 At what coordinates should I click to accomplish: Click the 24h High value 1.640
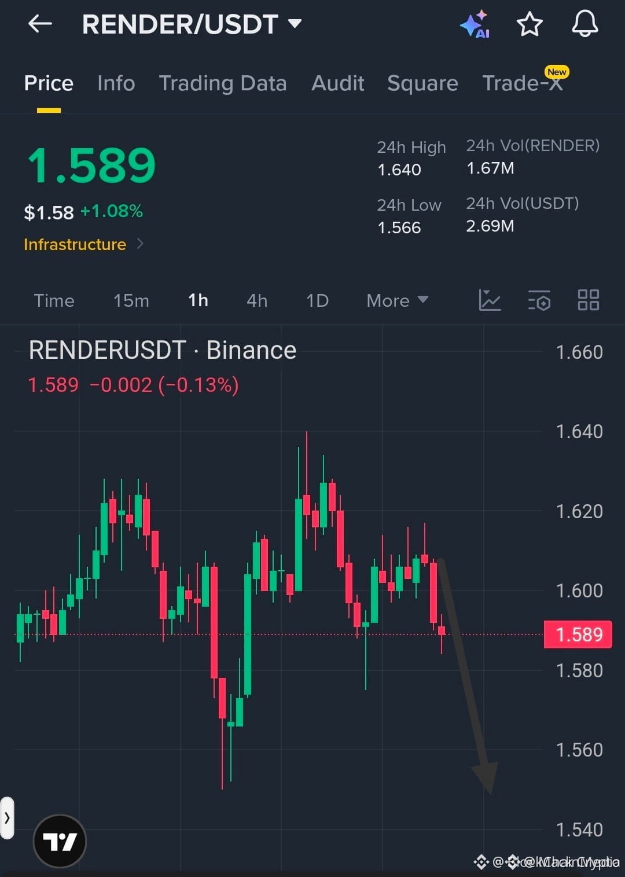399,170
